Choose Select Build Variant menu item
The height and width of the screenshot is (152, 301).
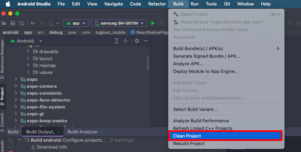pyautogui.click(x=226, y=109)
